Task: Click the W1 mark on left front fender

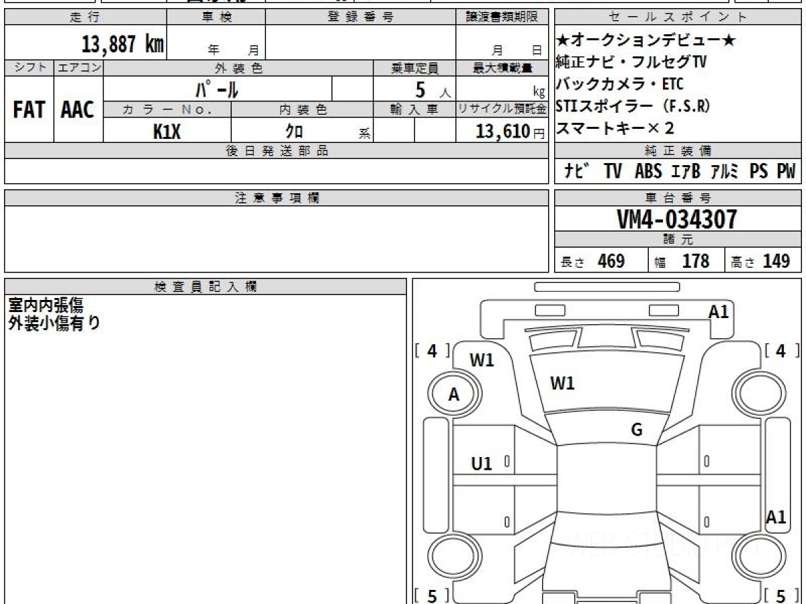Action: [x=482, y=360]
